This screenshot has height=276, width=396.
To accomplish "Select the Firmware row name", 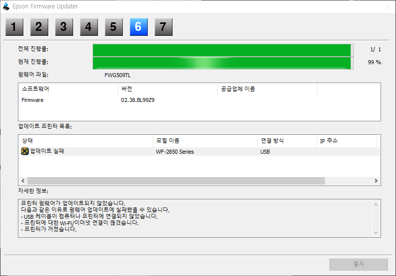I will [32, 100].
